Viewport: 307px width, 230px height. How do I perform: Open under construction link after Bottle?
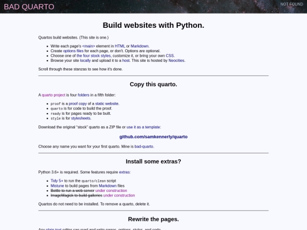[111, 190]
